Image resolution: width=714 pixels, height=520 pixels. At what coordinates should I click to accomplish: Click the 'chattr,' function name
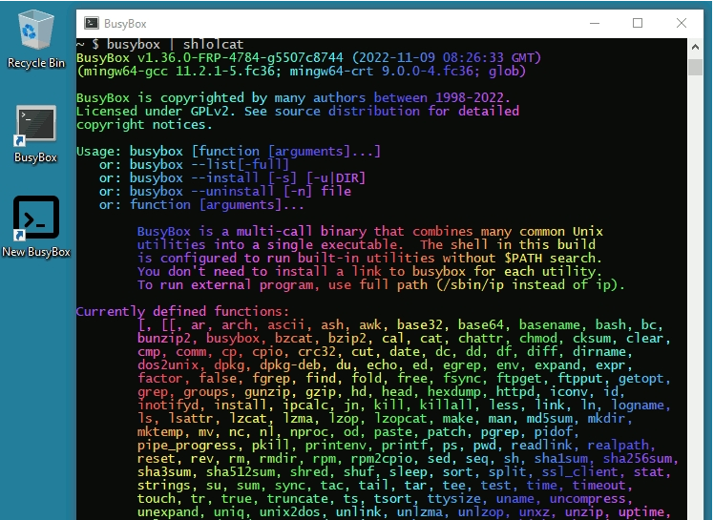click(485, 339)
